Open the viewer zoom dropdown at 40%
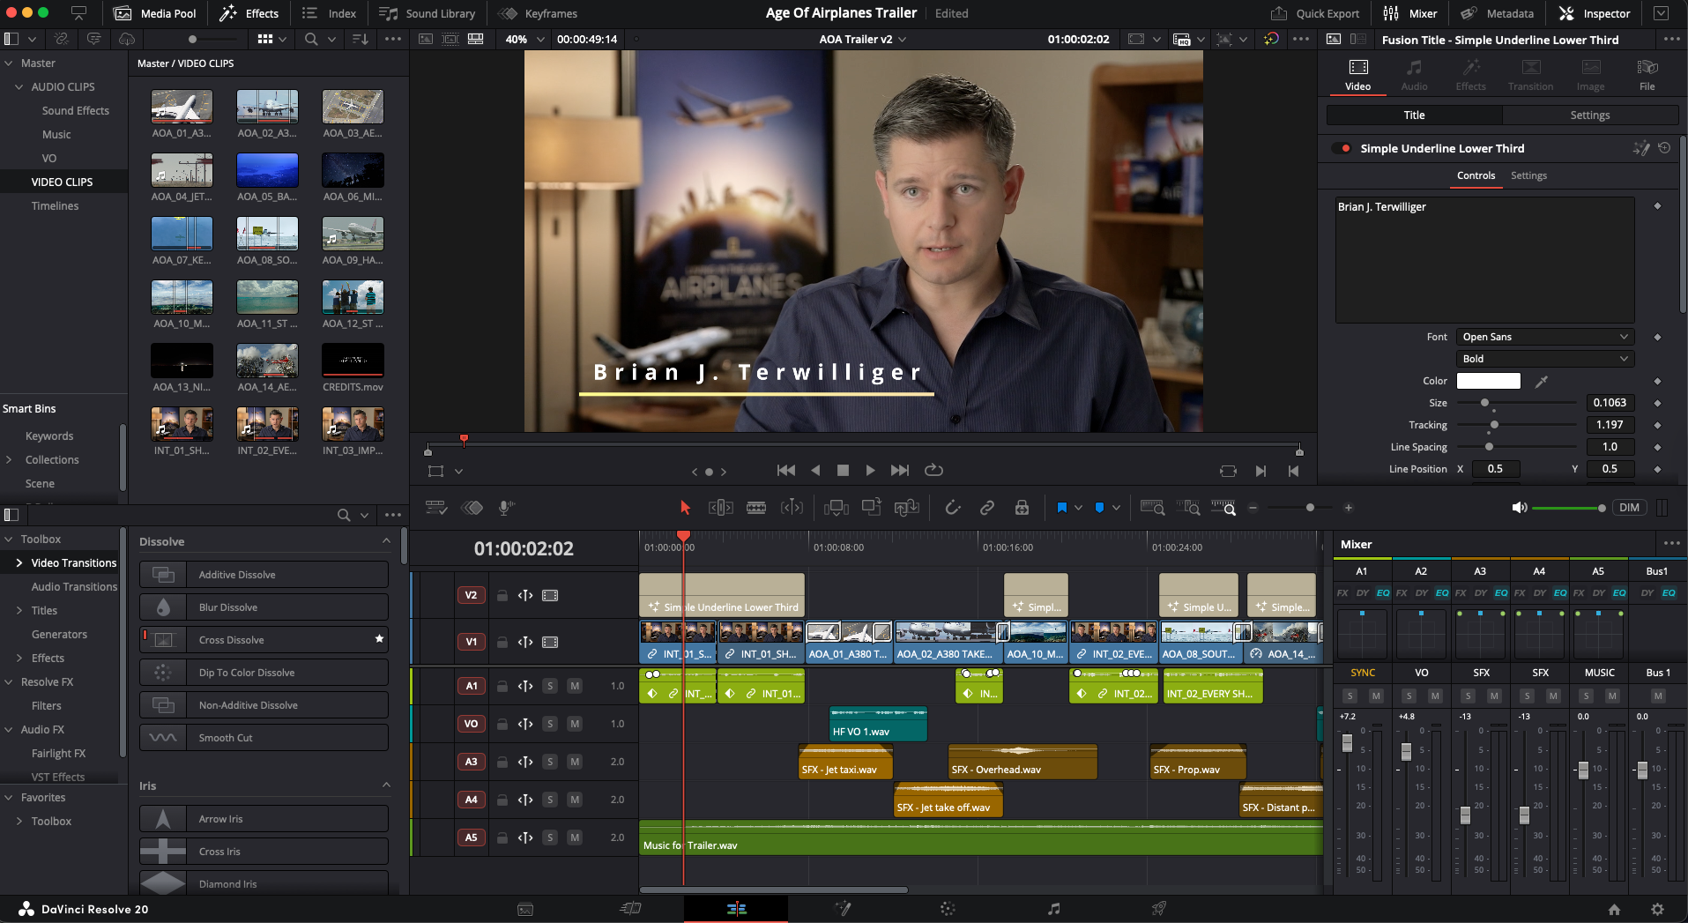Viewport: 1688px width, 923px height. 524,39
